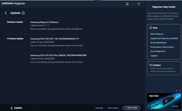Image resolution: width=182 pixels, height=111 pixels.
Task: Open Drive Detection help topic
Action: click(158, 51)
